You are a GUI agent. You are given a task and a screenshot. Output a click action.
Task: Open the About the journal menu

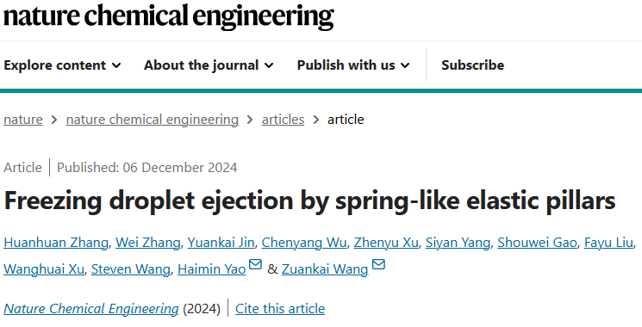click(x=209, y=65)
